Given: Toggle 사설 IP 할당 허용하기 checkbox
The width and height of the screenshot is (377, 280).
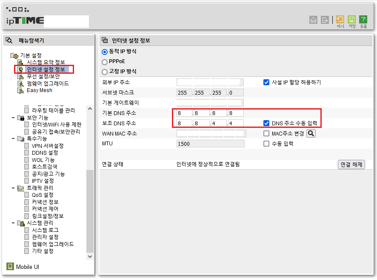Looking at the screenshot, I should pyautogui.click(x=266, y=82).
